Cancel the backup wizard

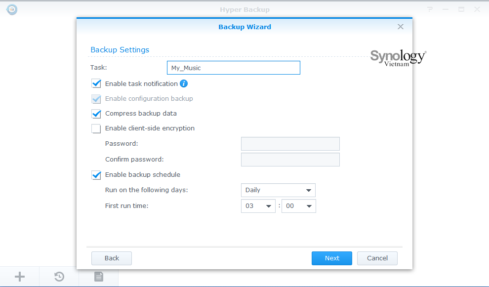(x=377, y=258)
